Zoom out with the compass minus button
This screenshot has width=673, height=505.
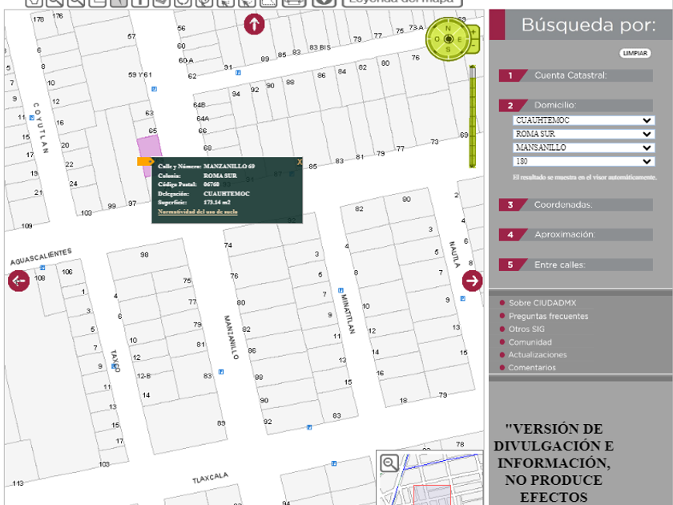pyautogui.click(x=474, y=45)
